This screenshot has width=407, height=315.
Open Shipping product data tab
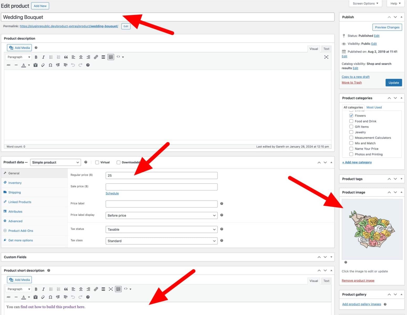[14, 192]
